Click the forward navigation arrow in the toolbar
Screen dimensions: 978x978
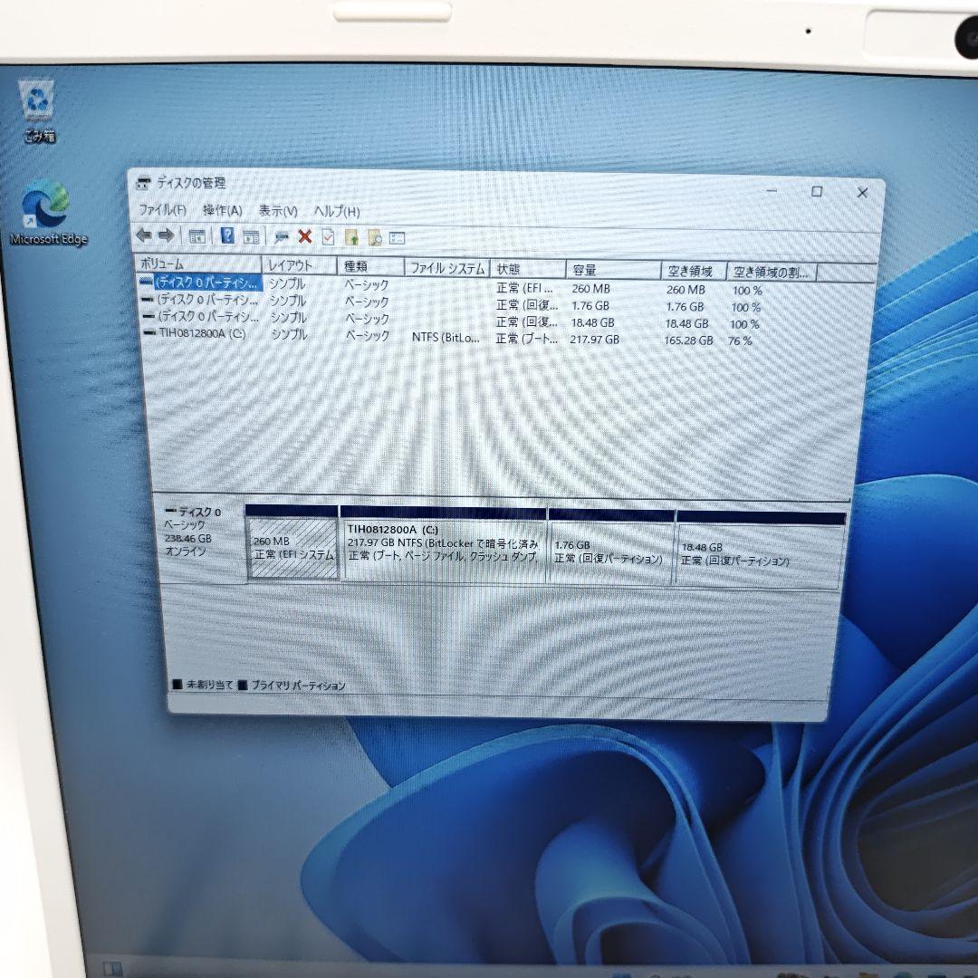[167, 236]
